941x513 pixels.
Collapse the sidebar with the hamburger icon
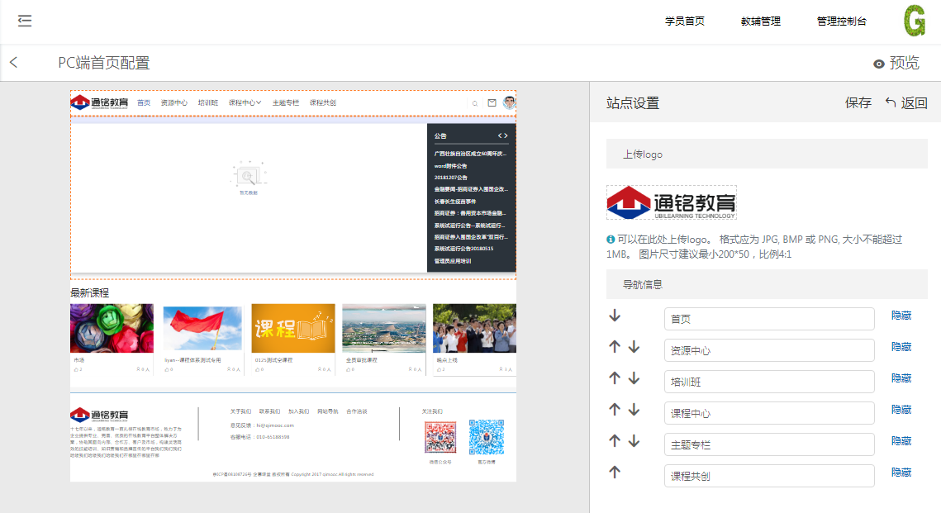pos(25,21)
